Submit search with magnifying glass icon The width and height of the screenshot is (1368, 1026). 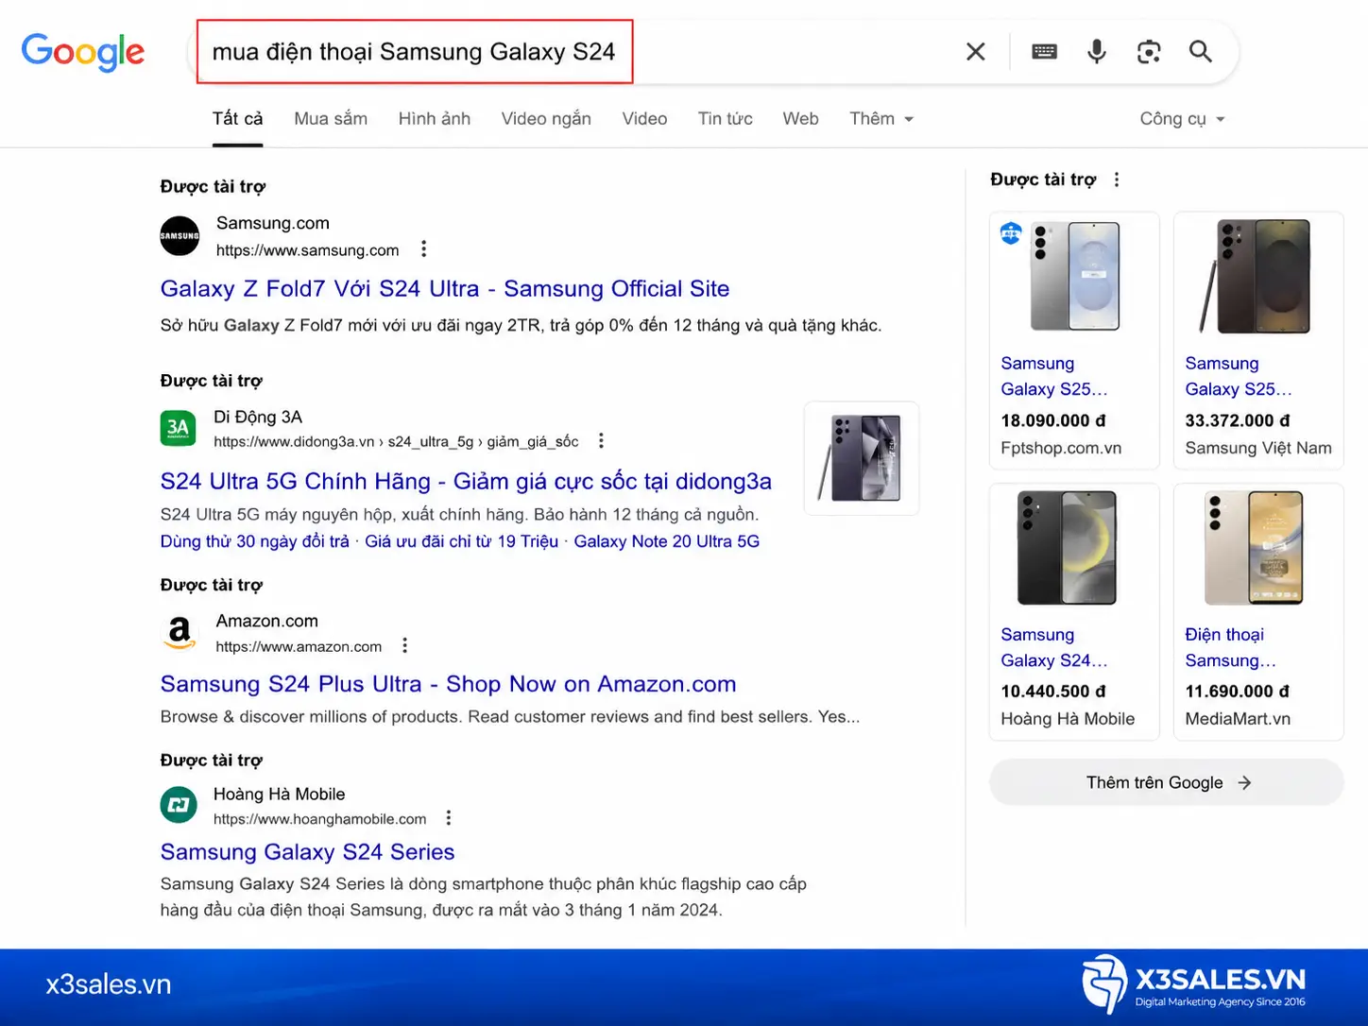[1201, 52]
